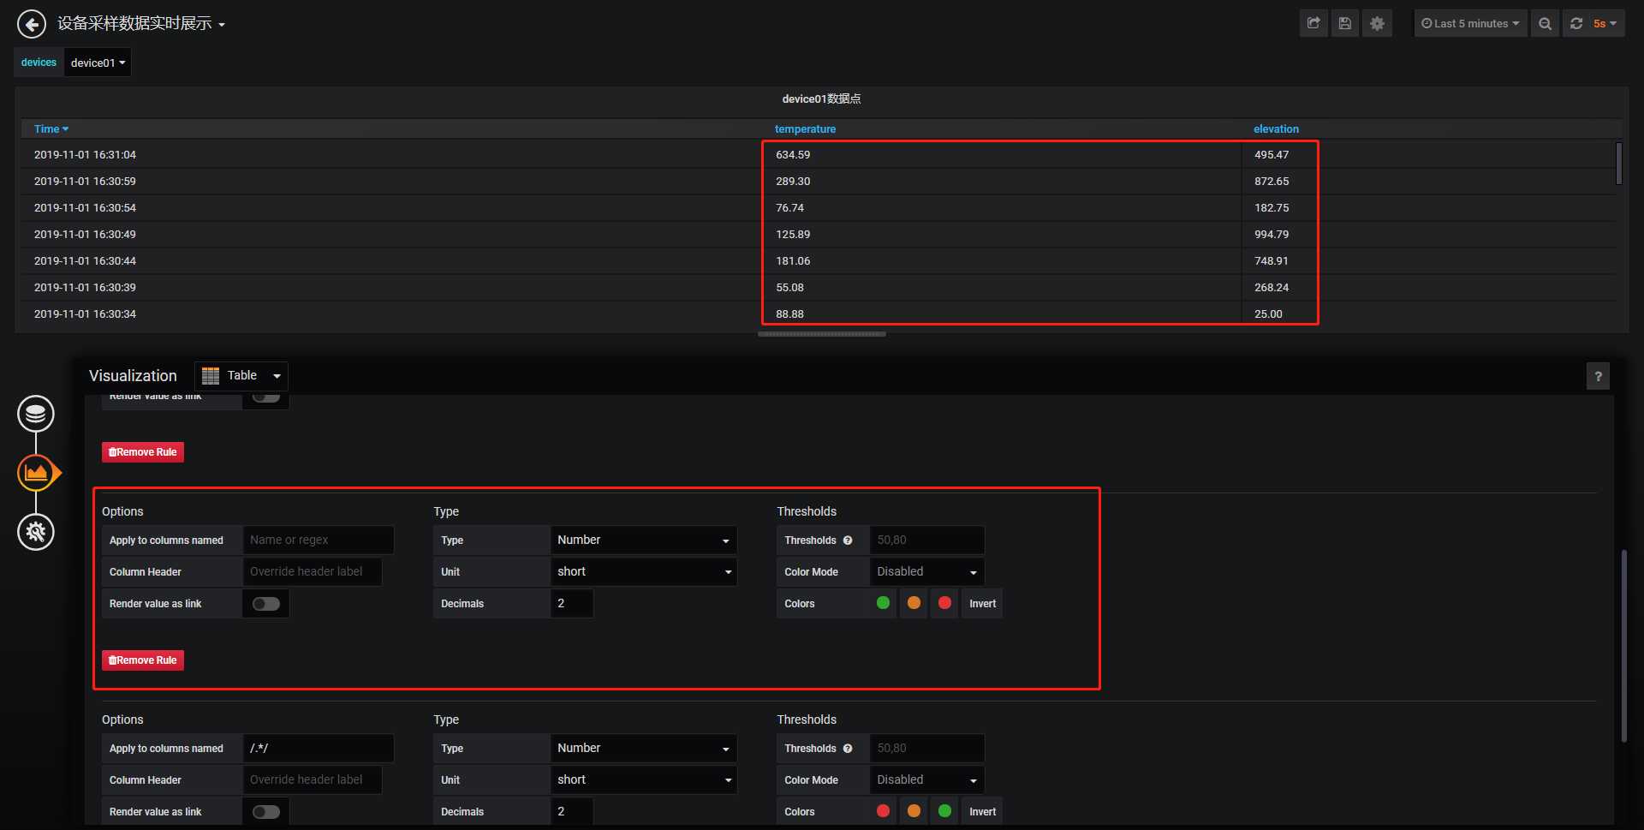Viewport: 1644px width, 830px height.
Task: Open the General settings gear-circle icon
Action: click(x=36, y=532)
